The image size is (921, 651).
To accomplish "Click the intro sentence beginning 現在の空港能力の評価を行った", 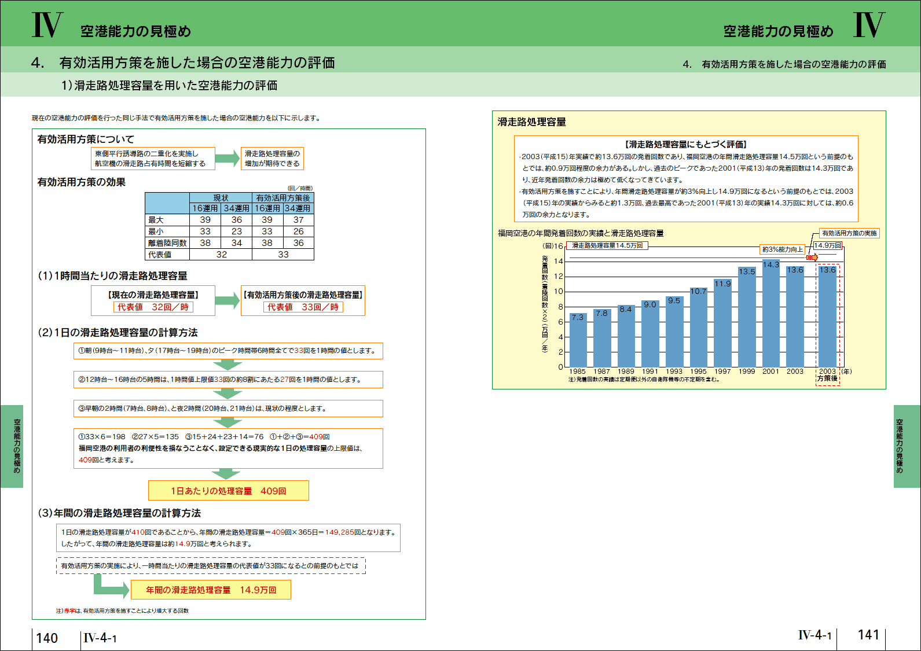I will click(176, 118).
